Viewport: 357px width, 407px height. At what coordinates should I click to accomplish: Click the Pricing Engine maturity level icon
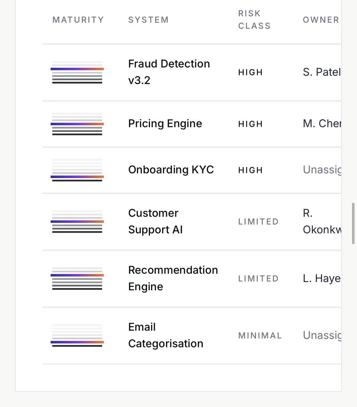[77, 124]
